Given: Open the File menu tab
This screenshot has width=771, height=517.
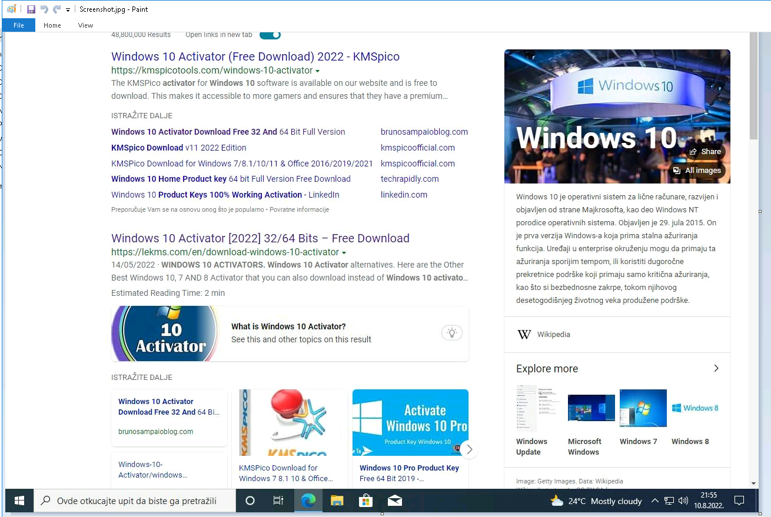Looking at the screenshot, I should point(19,25).
